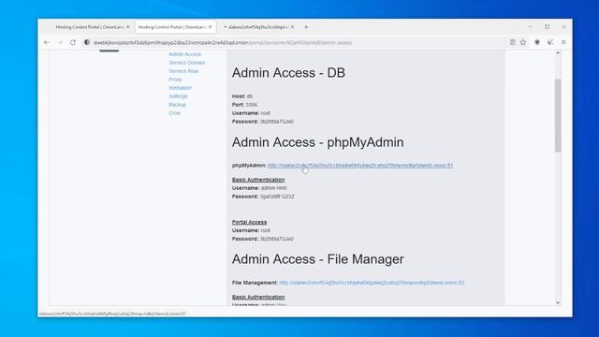Viewport: 599px width, 337px height.
Task: Click 'Basic Authentication' under phpMyAdmin
Action: [258, 180]
